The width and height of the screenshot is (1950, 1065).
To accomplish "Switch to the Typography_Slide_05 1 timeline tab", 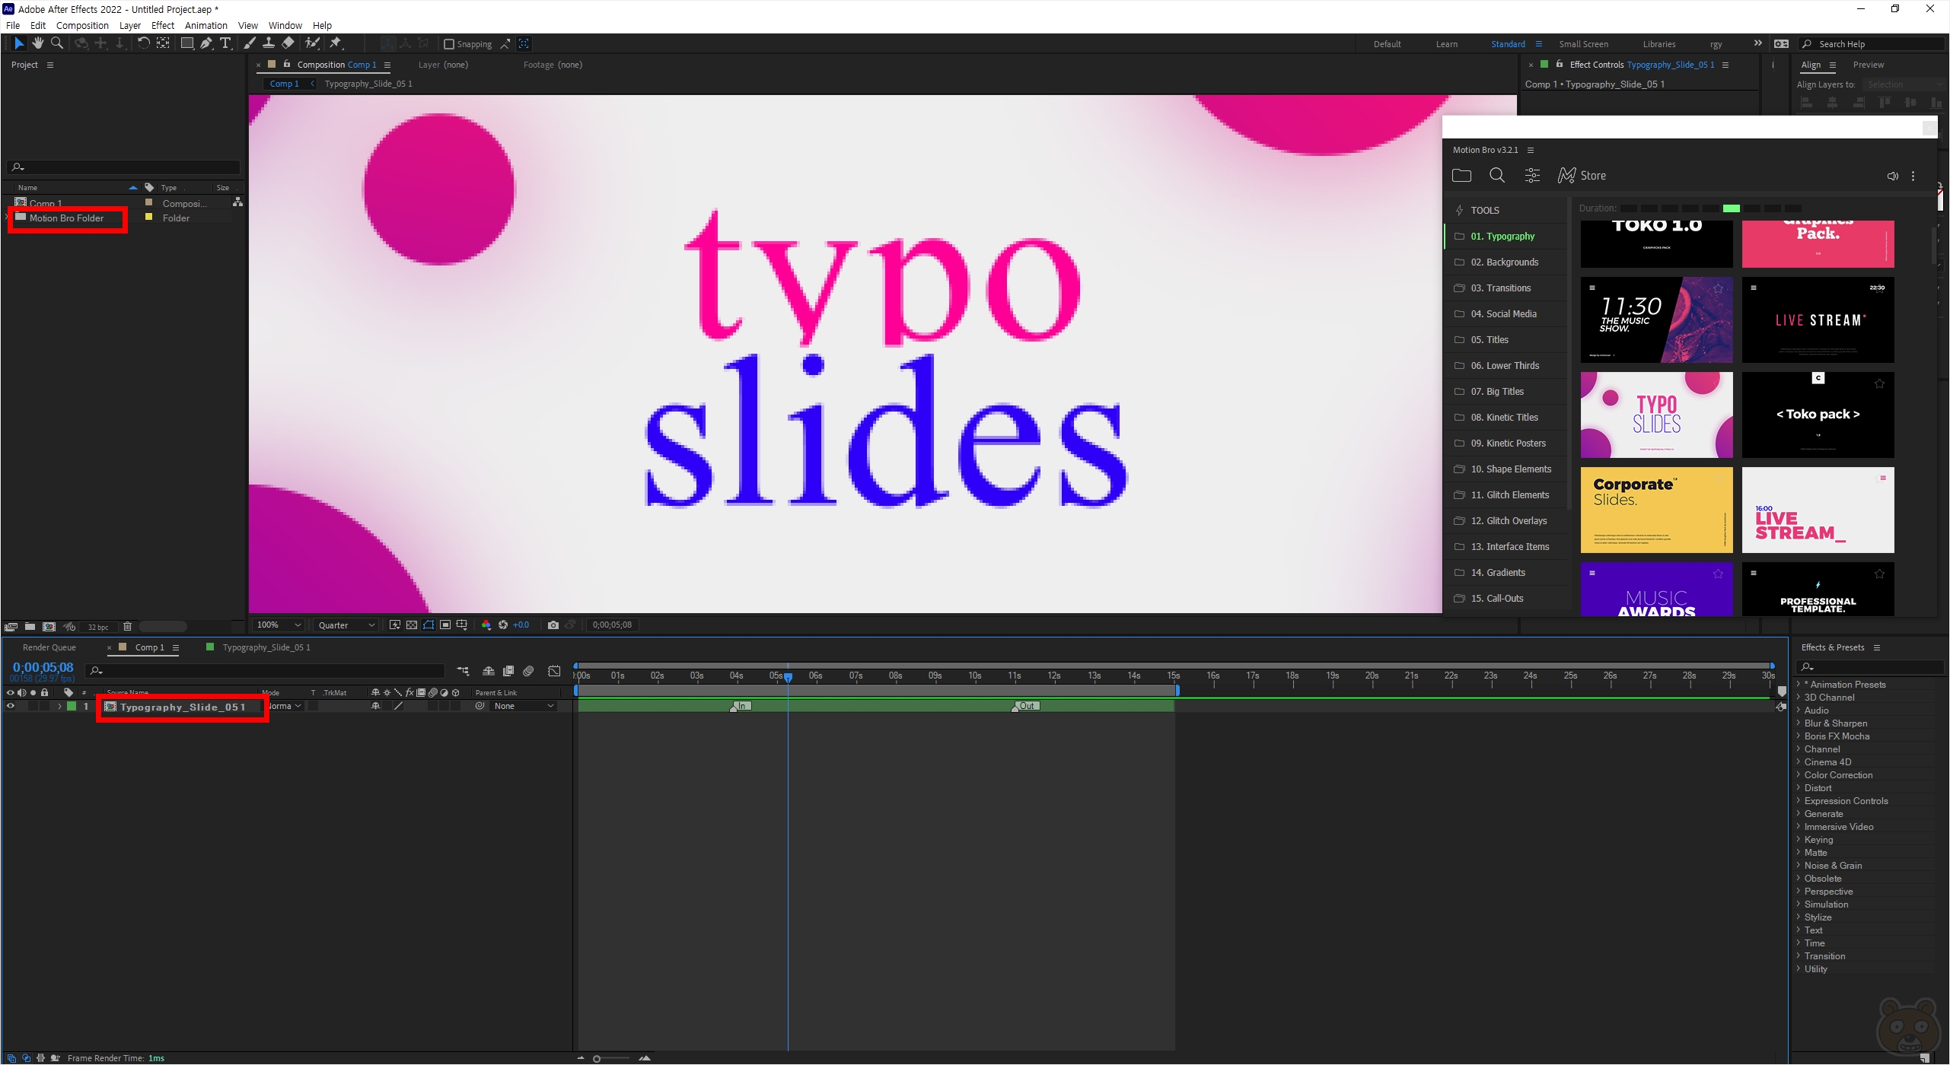I will tap(266, 647).
